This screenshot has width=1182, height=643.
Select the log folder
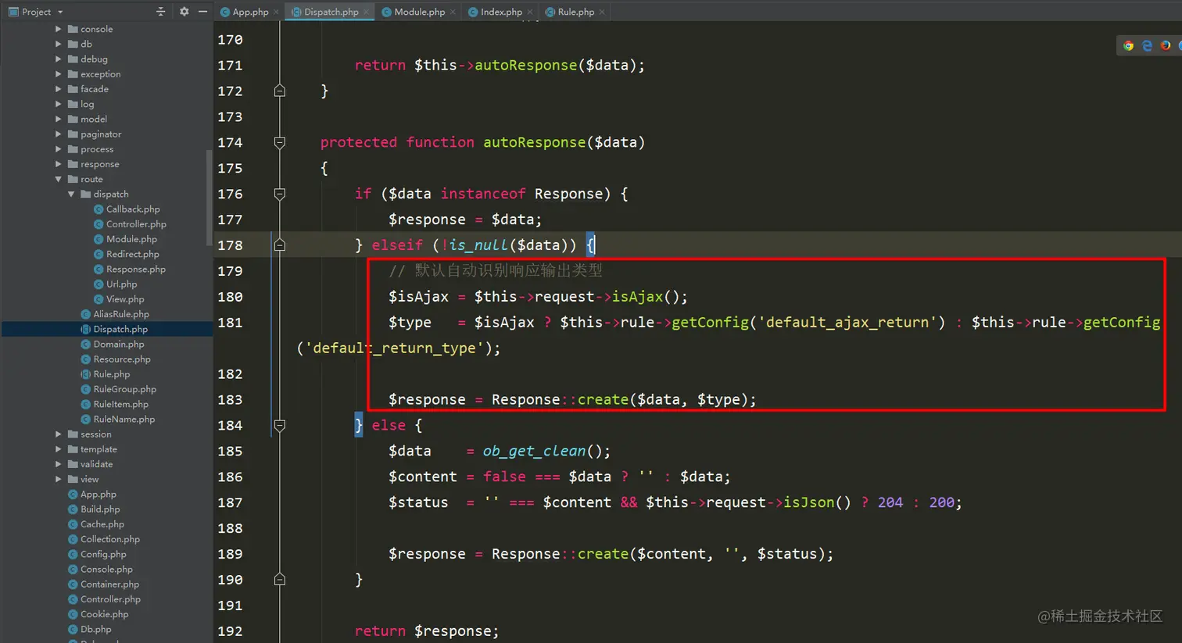tap(81, 104)
